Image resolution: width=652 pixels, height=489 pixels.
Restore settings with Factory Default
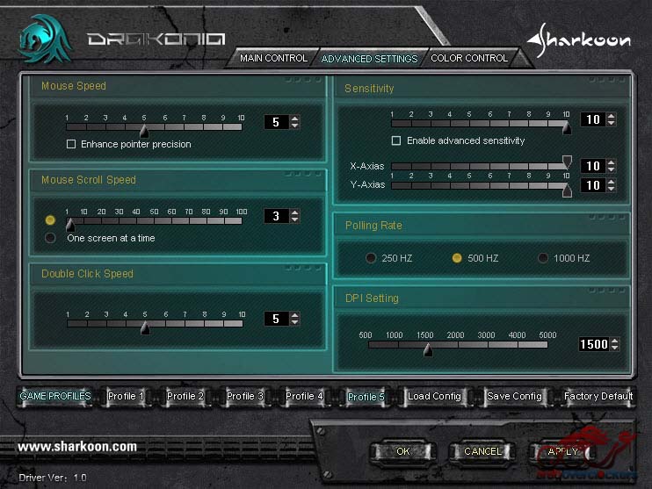pyautogui.click(x=598, y=396)
